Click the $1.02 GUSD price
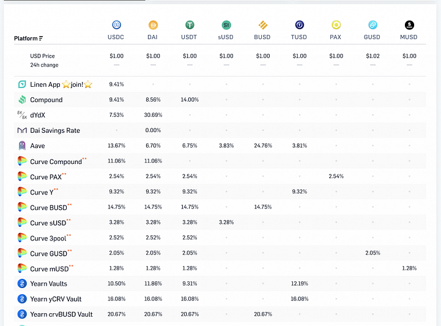The width and height of the screenshot is (441, 326). (x=372, y=56)
